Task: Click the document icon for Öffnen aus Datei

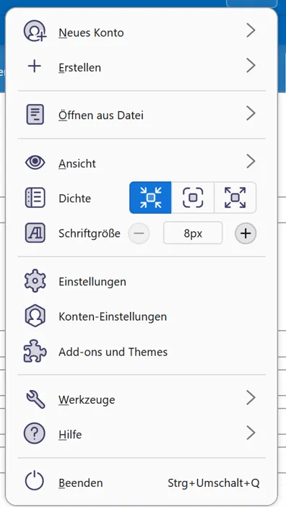Action: 35,114
